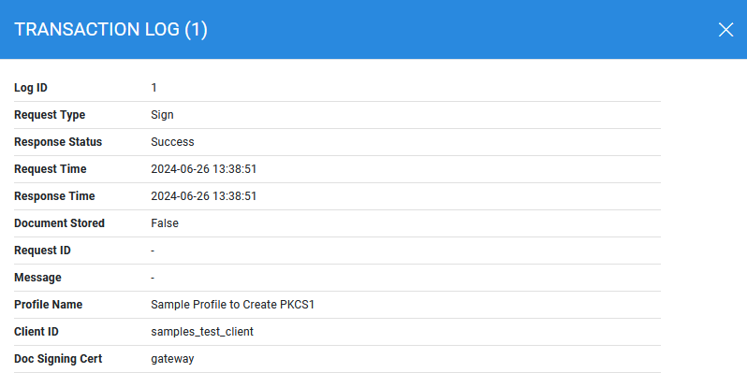Select the Document Stored value False
The height and width of the screenshot is (387, 747).
click(x=164, y=223)
